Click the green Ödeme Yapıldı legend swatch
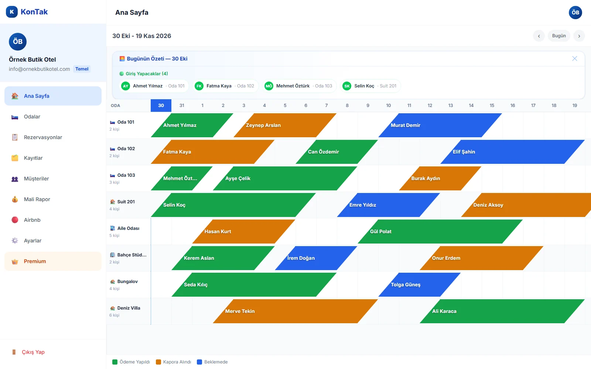 click(115, 362)
